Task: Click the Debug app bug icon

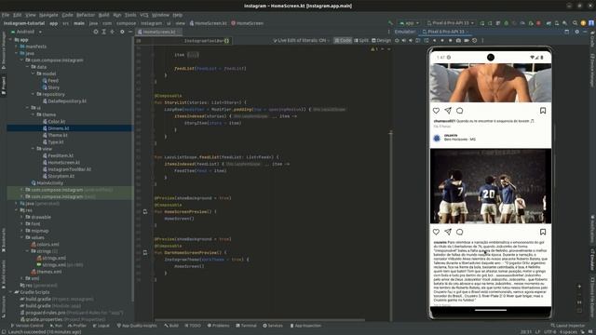Action: point(506,23)
